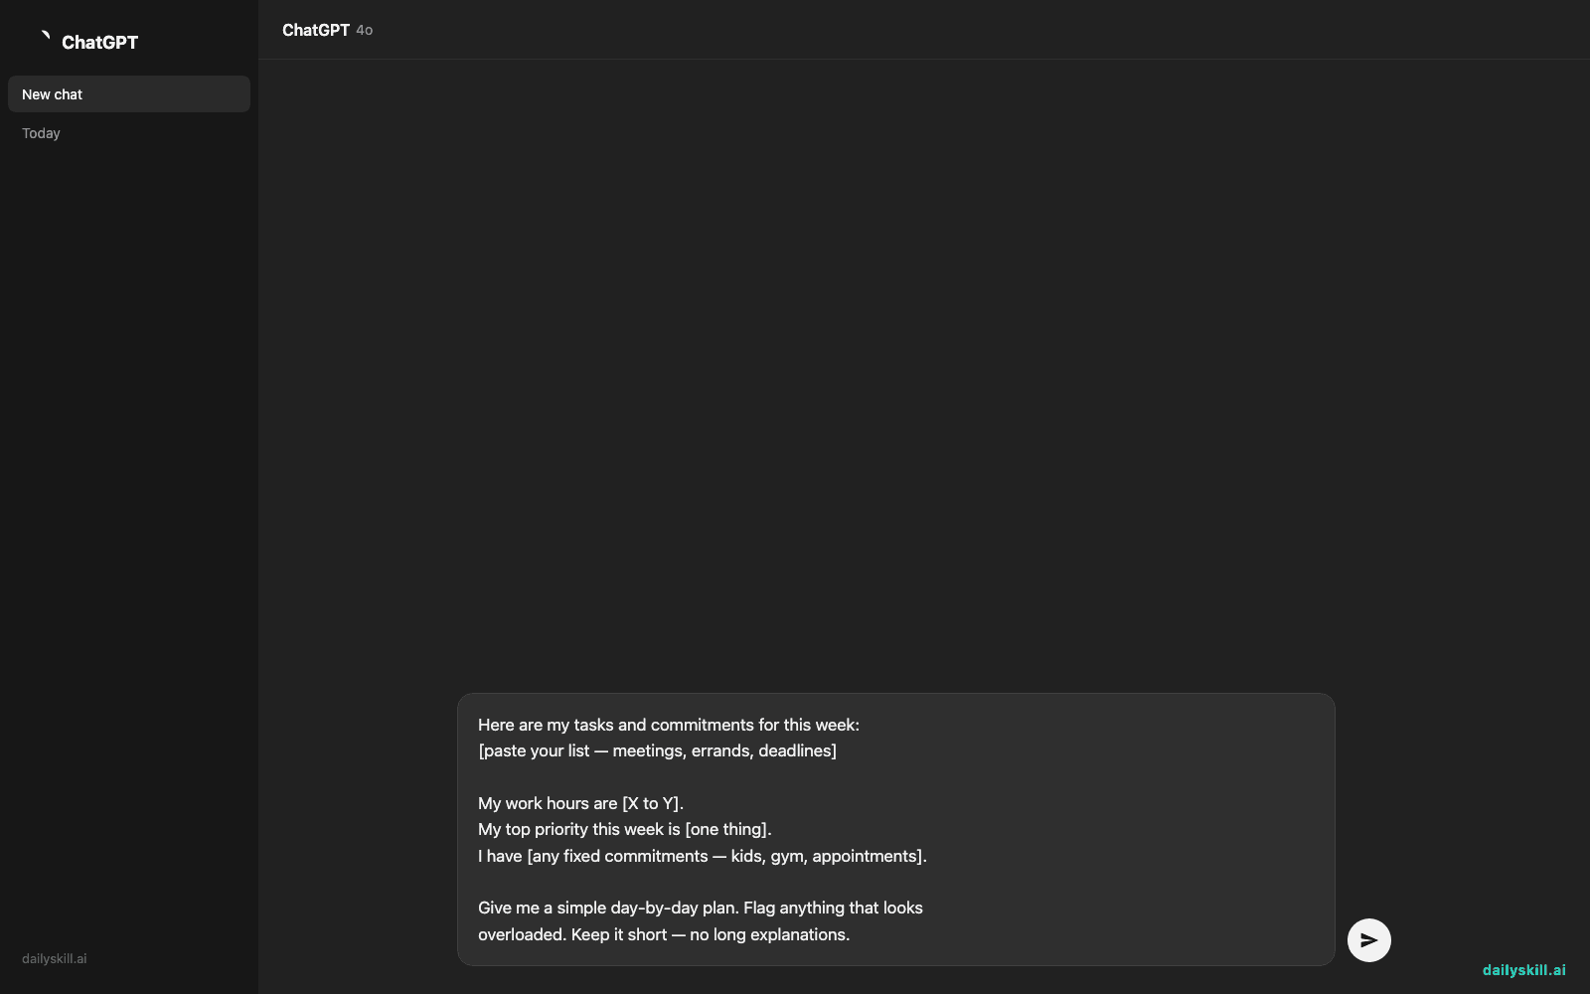Click the "[X to Y]" work hours placeholder

pos(652,803)
